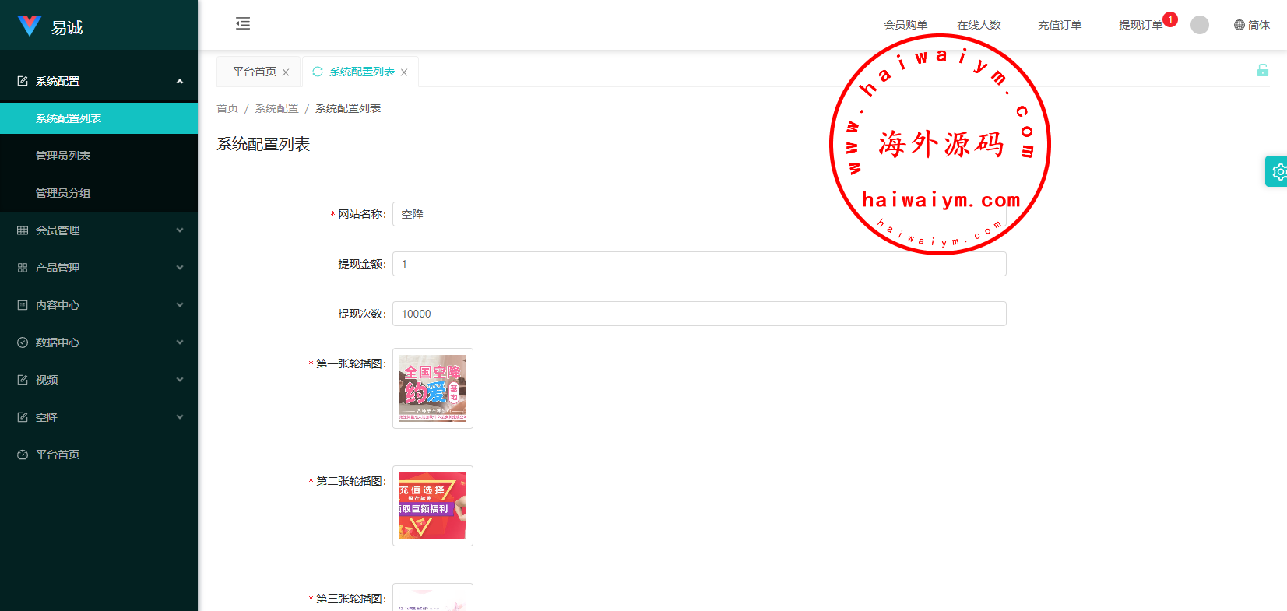This screenshot has width=1287, height=611.
Task: Click the 提现金额 input field
Action: pyautogui.click(x=698, y=264)
